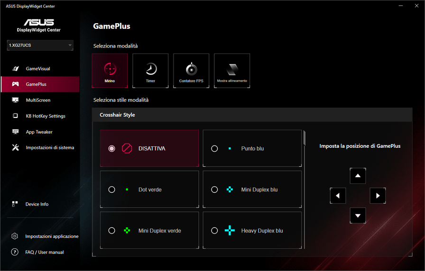Click the Impostazioni applicazione gear icon
The image size is (425, 271).
[x=15, y=236]
